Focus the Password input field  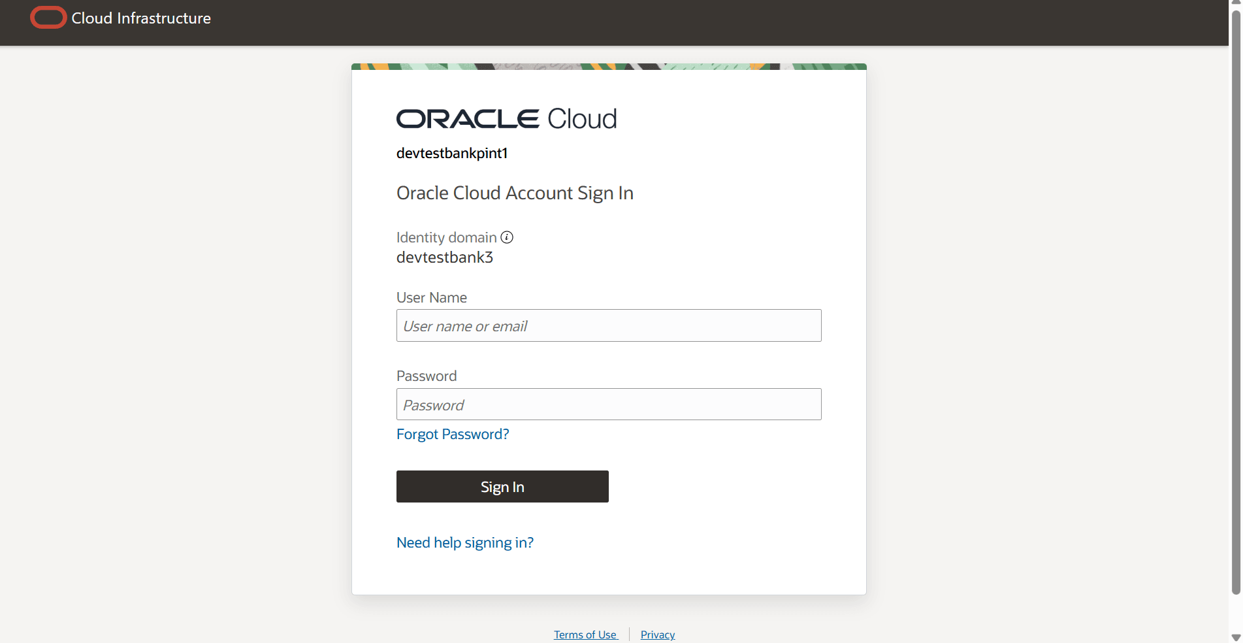609,404
